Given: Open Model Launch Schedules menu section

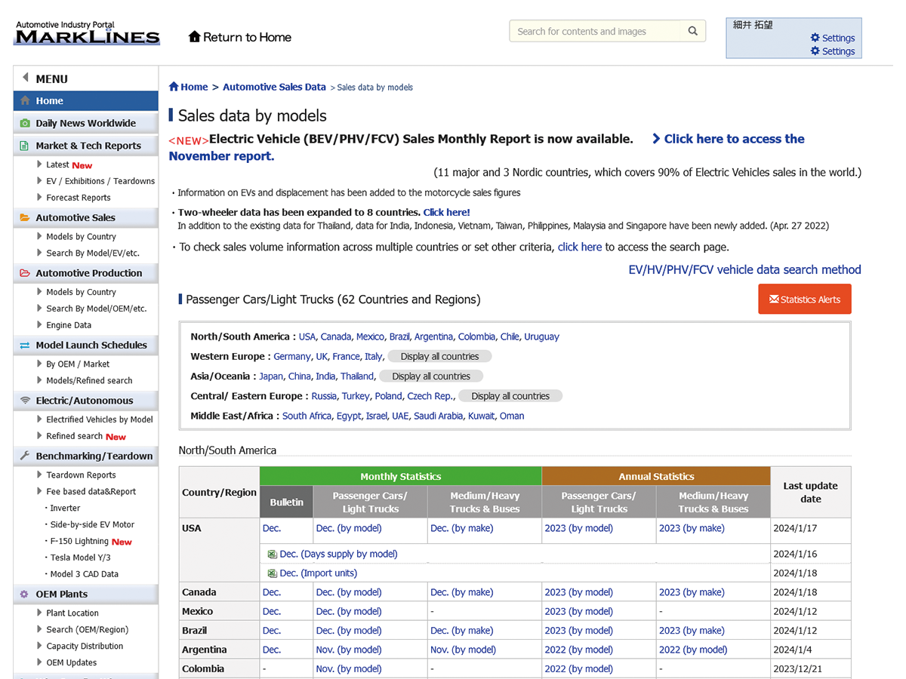Looking at the screenshot, I should [86, 345].
